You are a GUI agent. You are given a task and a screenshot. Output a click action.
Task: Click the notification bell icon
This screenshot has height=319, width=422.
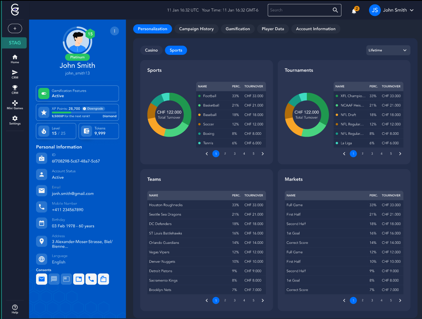[354, 11]
